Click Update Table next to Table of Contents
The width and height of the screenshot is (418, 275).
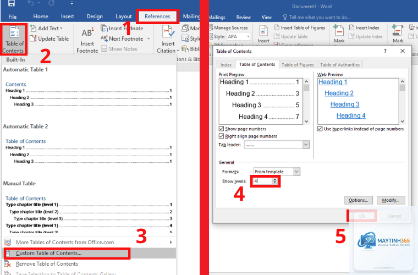tap(50, 38)
